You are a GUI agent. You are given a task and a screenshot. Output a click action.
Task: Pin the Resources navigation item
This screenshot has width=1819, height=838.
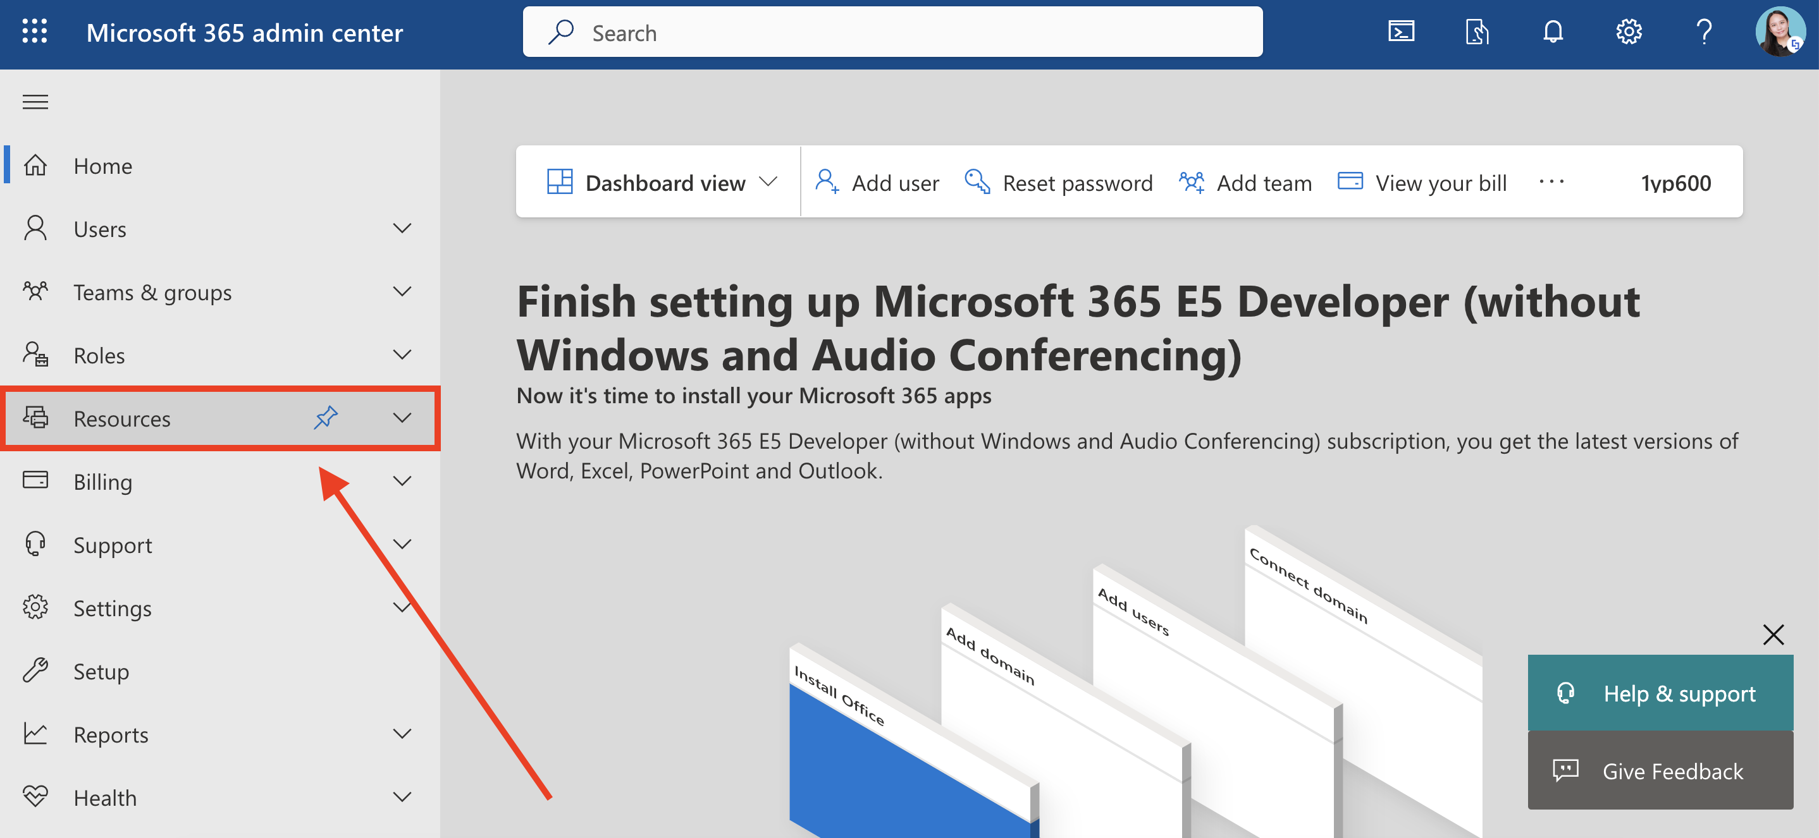(x=326, y=418)
